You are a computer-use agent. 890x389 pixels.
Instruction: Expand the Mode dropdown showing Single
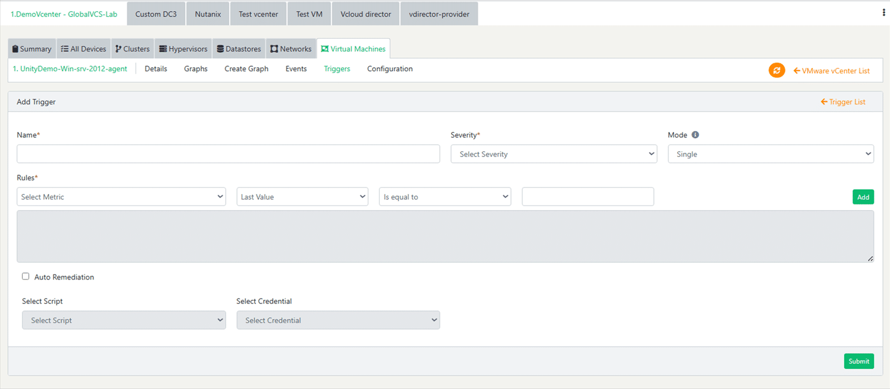click(x=770, y=154)
